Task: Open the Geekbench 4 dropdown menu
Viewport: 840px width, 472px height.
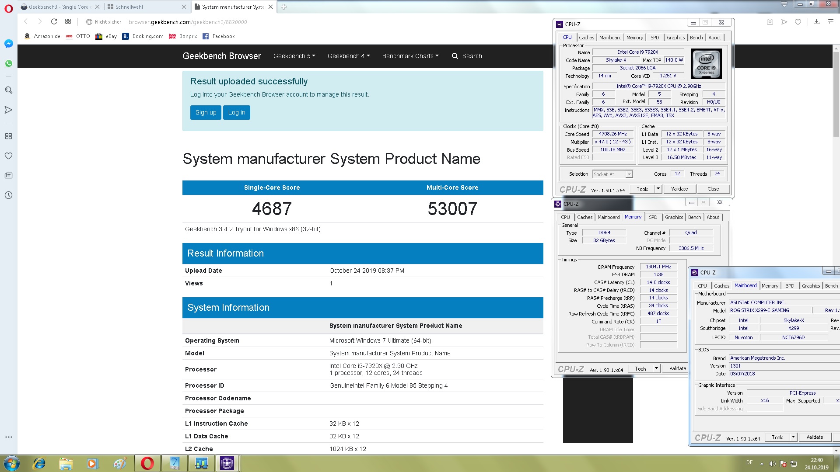Action: tap(348, 56)
